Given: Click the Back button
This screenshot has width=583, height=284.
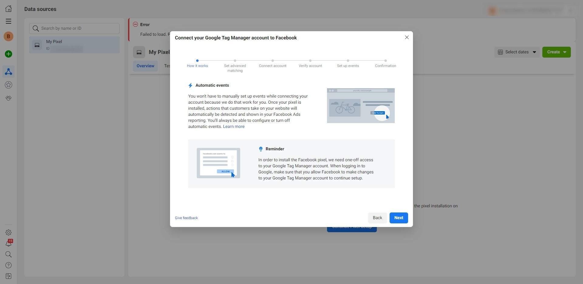Looking at the screenshot, I should coord(377,218).
